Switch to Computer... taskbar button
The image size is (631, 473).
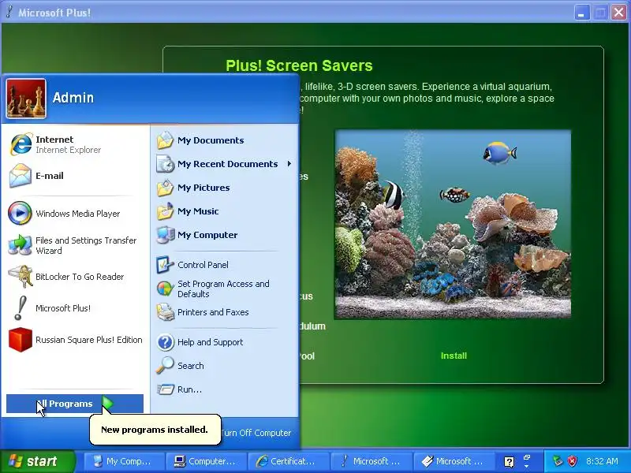pyautogui.click(x=206, y=461)
